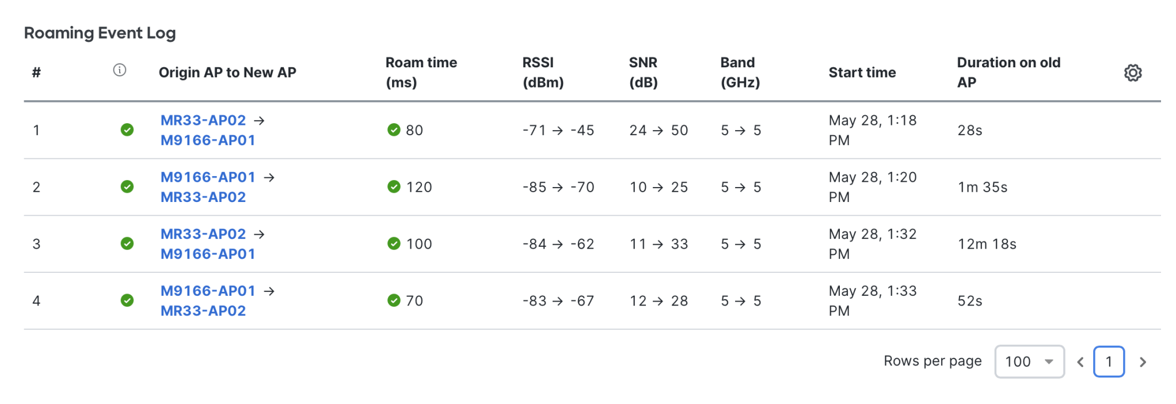Go to the previous page arrow
This screenshot has width=1176, height=404.
[1080, 362]
